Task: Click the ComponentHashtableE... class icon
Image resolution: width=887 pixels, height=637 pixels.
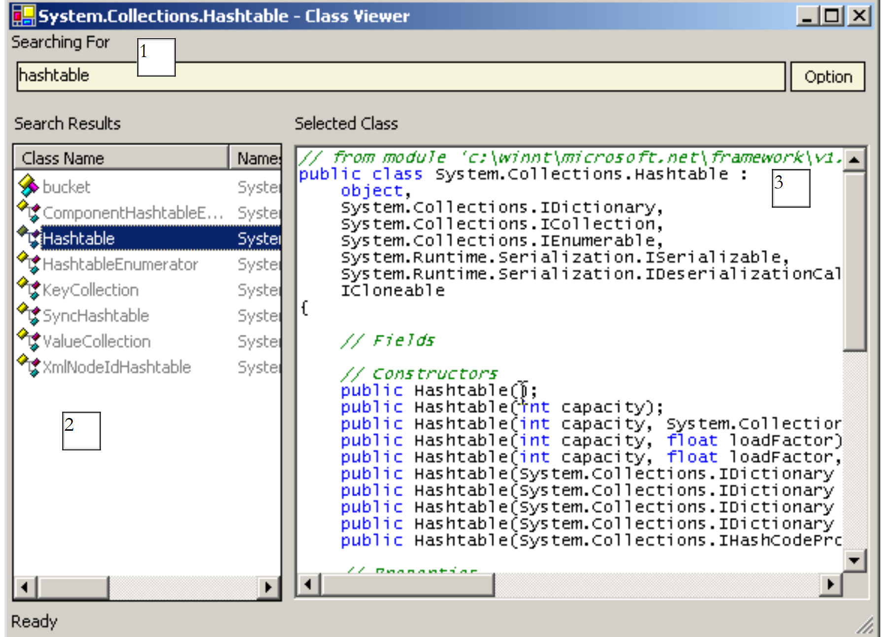Action: [29, 212]
